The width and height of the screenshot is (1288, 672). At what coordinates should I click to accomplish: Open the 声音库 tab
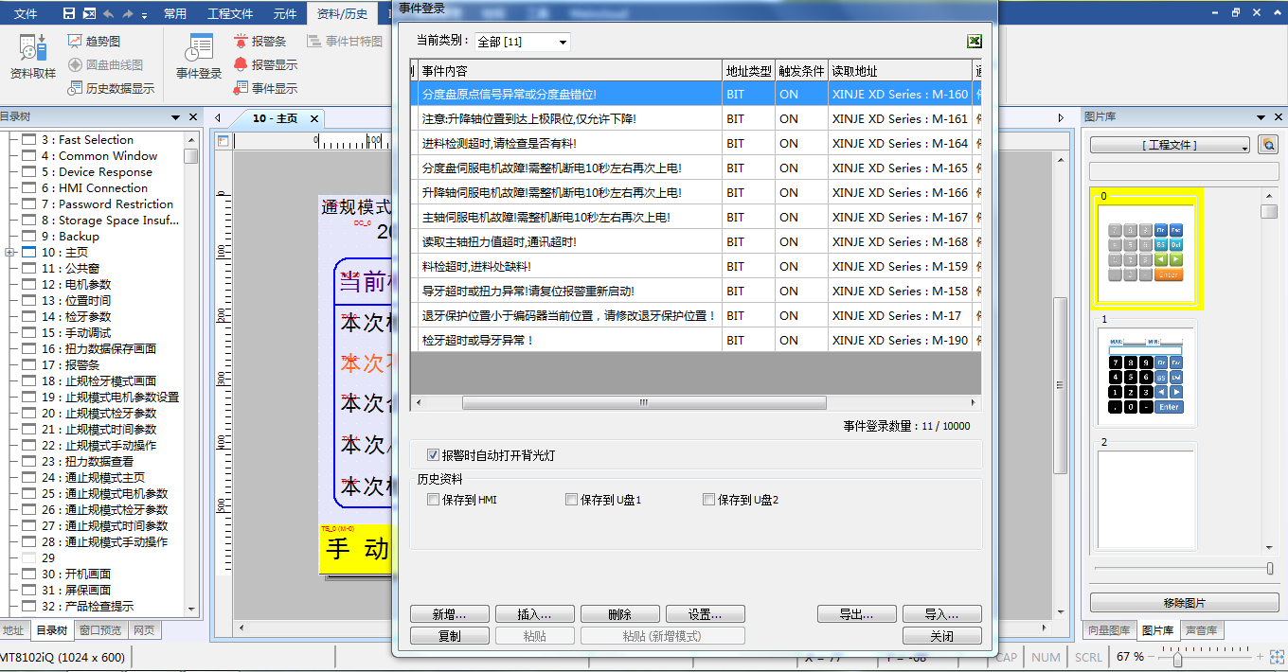click(1201, 630)
